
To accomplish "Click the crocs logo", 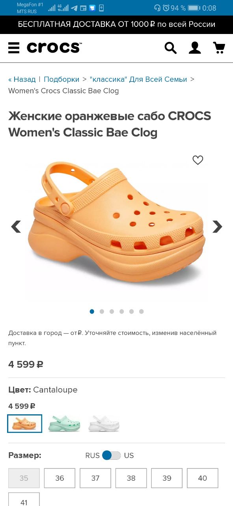I will [54, 48].
